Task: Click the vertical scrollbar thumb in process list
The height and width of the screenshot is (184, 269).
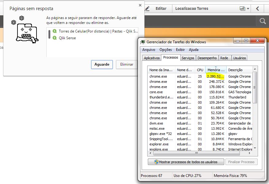Action: pyautogui.click(x=255, y=87)
